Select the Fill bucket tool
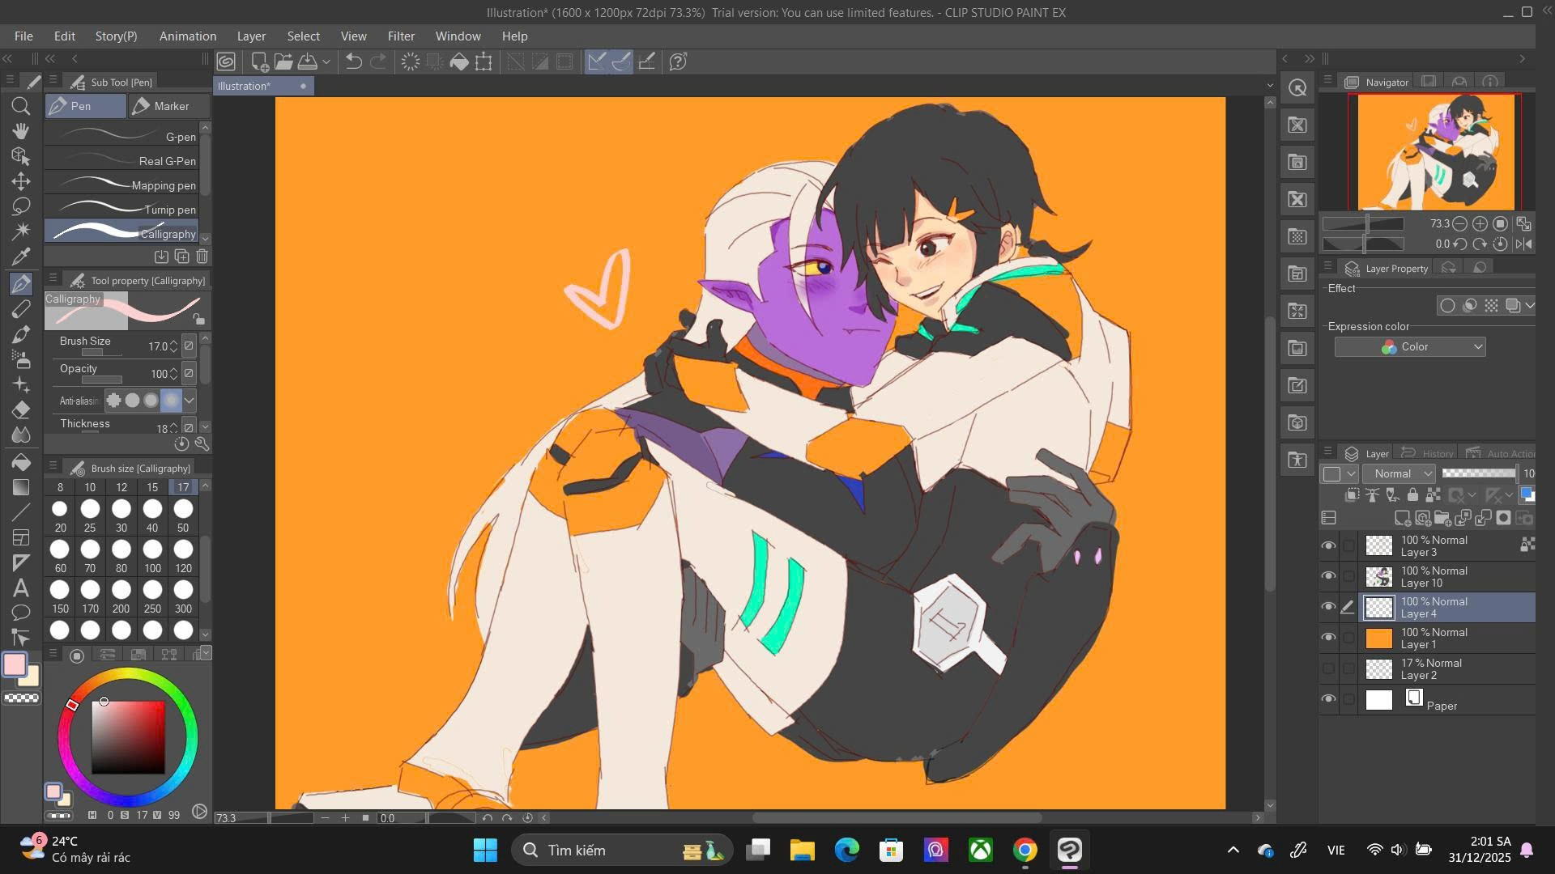 [x=21, y=462]
